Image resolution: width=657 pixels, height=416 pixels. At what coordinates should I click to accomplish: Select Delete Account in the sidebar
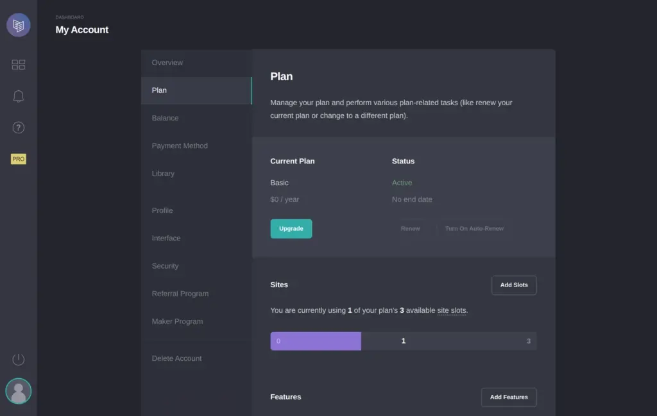click(196, 358)
